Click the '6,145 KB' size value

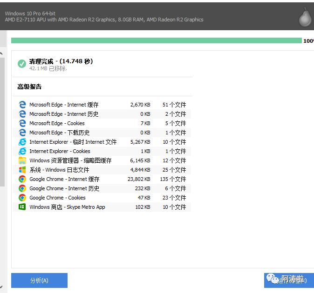tap(140, 160)
